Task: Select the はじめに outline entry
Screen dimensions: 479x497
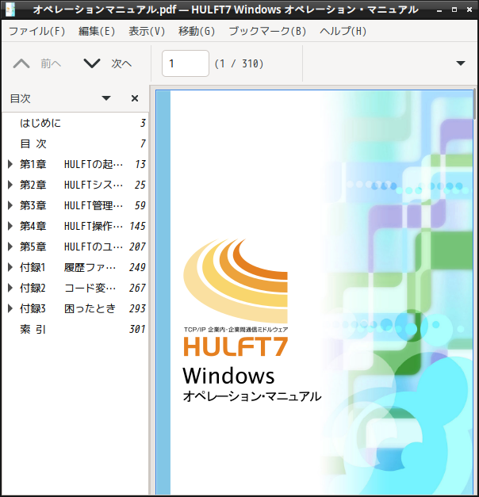Action: pos(75,123)
